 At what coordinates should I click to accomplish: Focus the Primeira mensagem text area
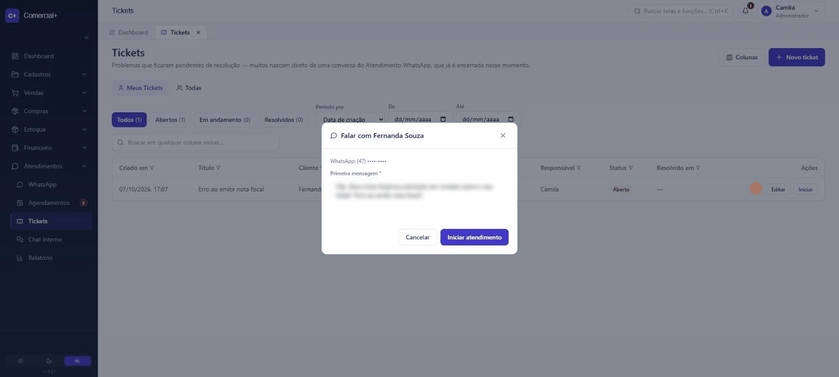(x=419, y=200)
